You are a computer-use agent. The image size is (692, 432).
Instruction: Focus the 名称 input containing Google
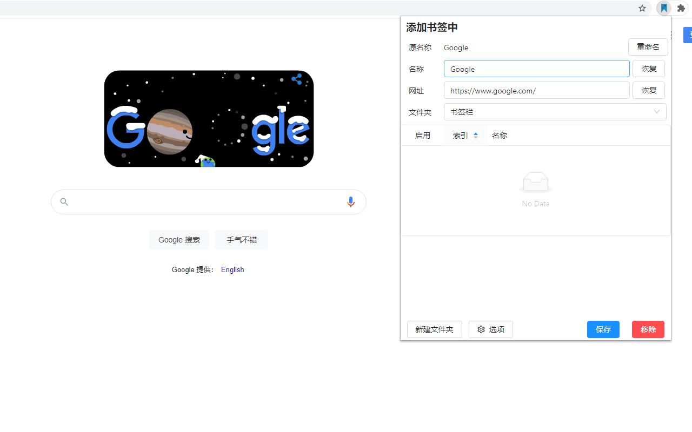click(537, 69)
